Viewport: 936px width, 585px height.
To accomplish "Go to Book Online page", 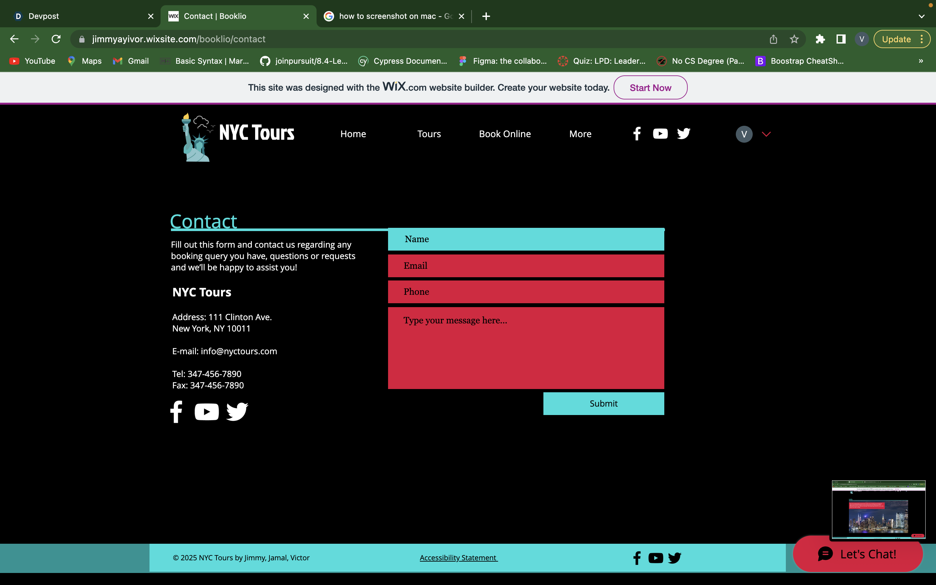I will coord(505,134).
